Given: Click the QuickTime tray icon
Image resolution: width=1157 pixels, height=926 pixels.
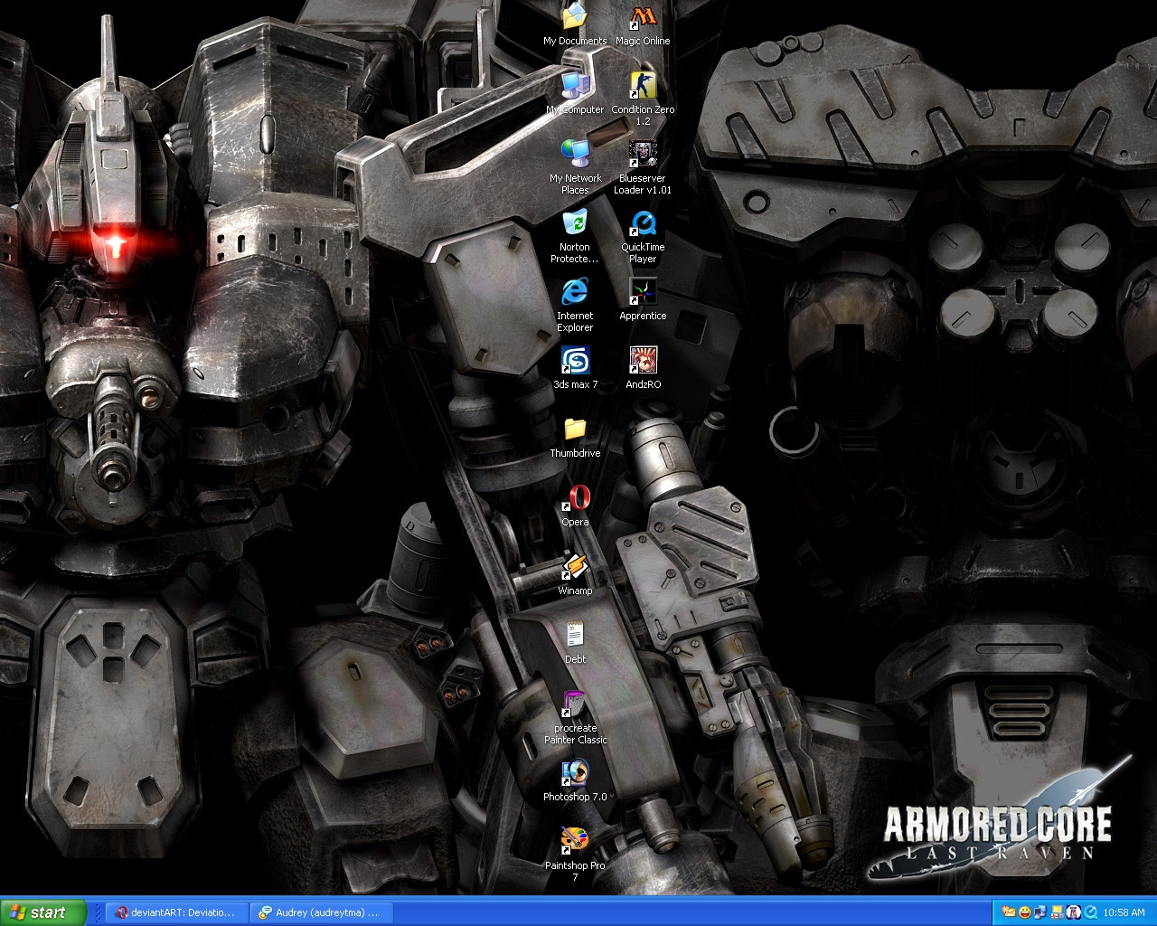Looking at the screenshot, I should tap(1090, 912).
